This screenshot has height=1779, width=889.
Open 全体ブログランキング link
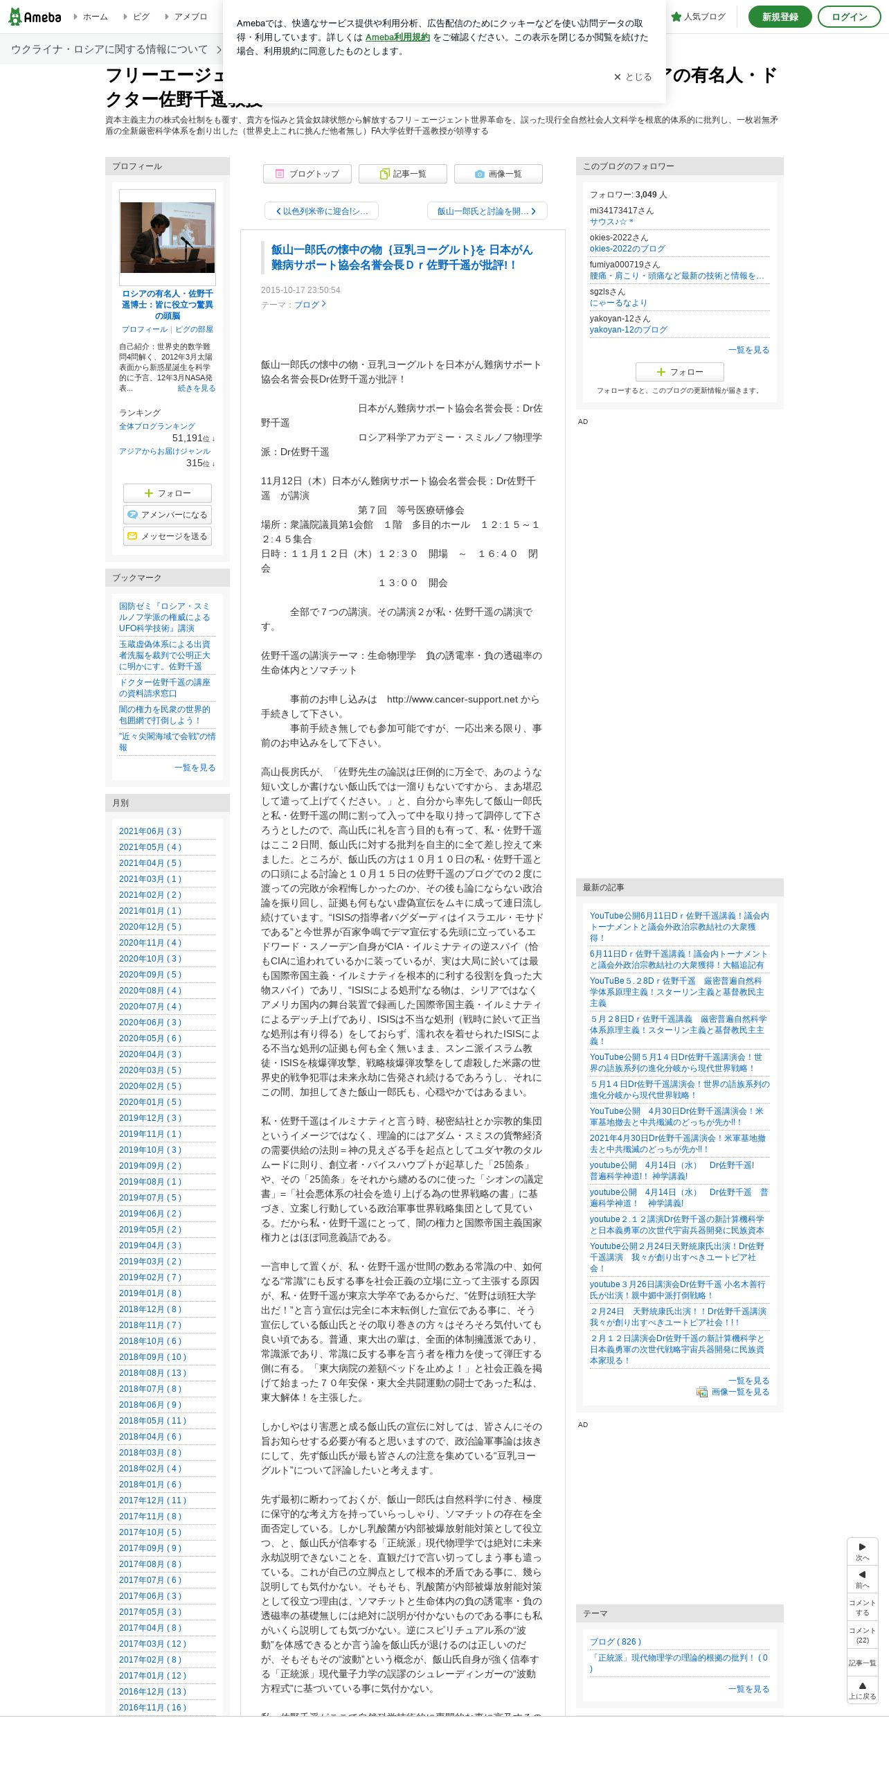pos(157,426)
